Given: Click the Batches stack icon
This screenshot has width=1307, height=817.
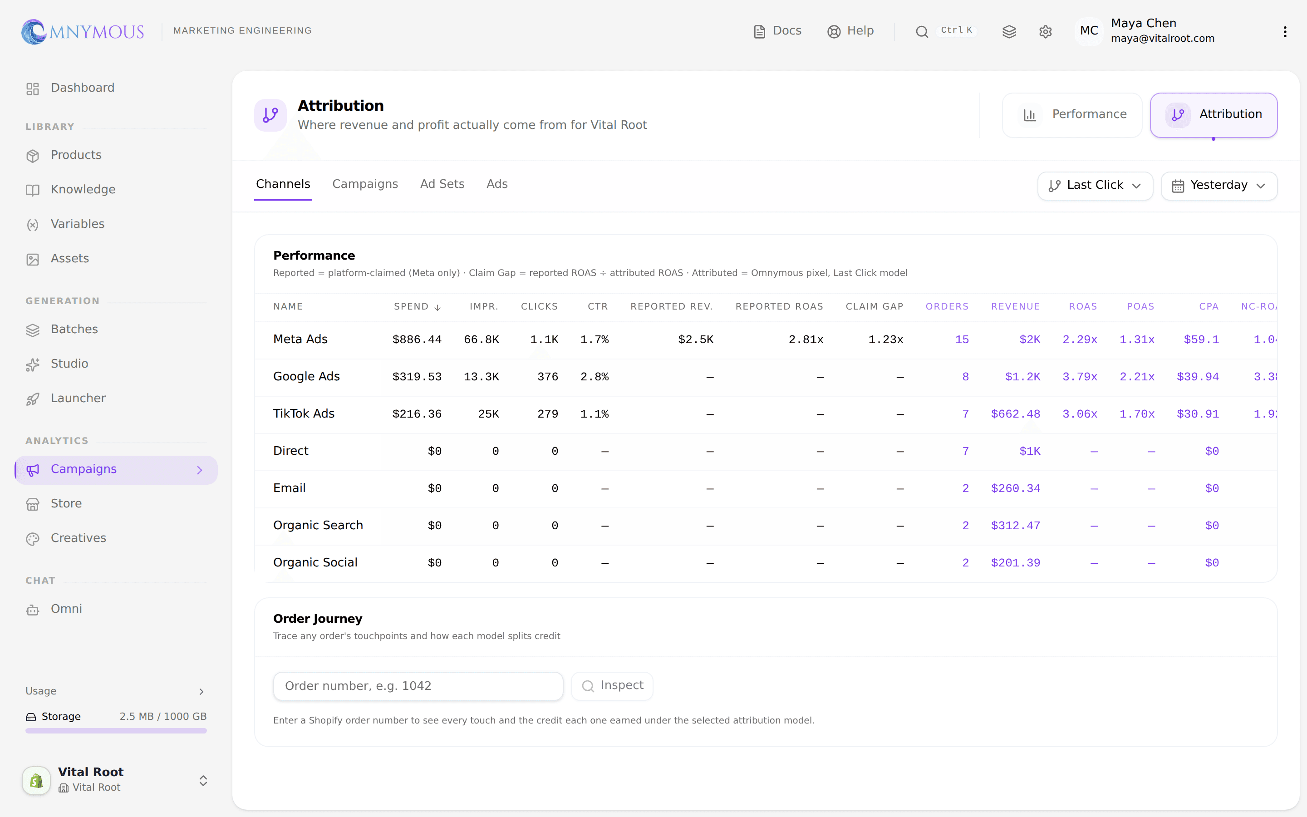Looking at the screenshot, I should pos(33,330).
